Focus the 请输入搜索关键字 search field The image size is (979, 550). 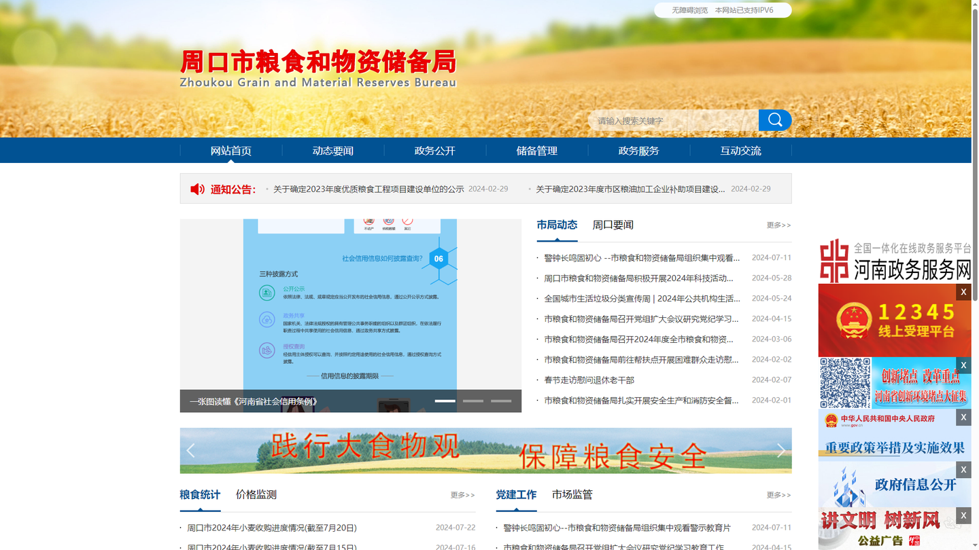coord(674,120)
